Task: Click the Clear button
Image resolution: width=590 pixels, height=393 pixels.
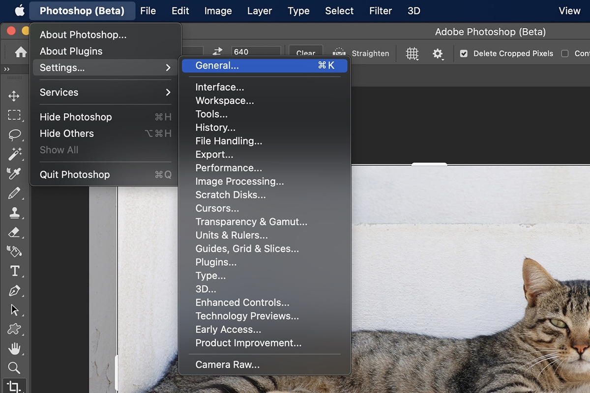Action: [x=305, y=53]
